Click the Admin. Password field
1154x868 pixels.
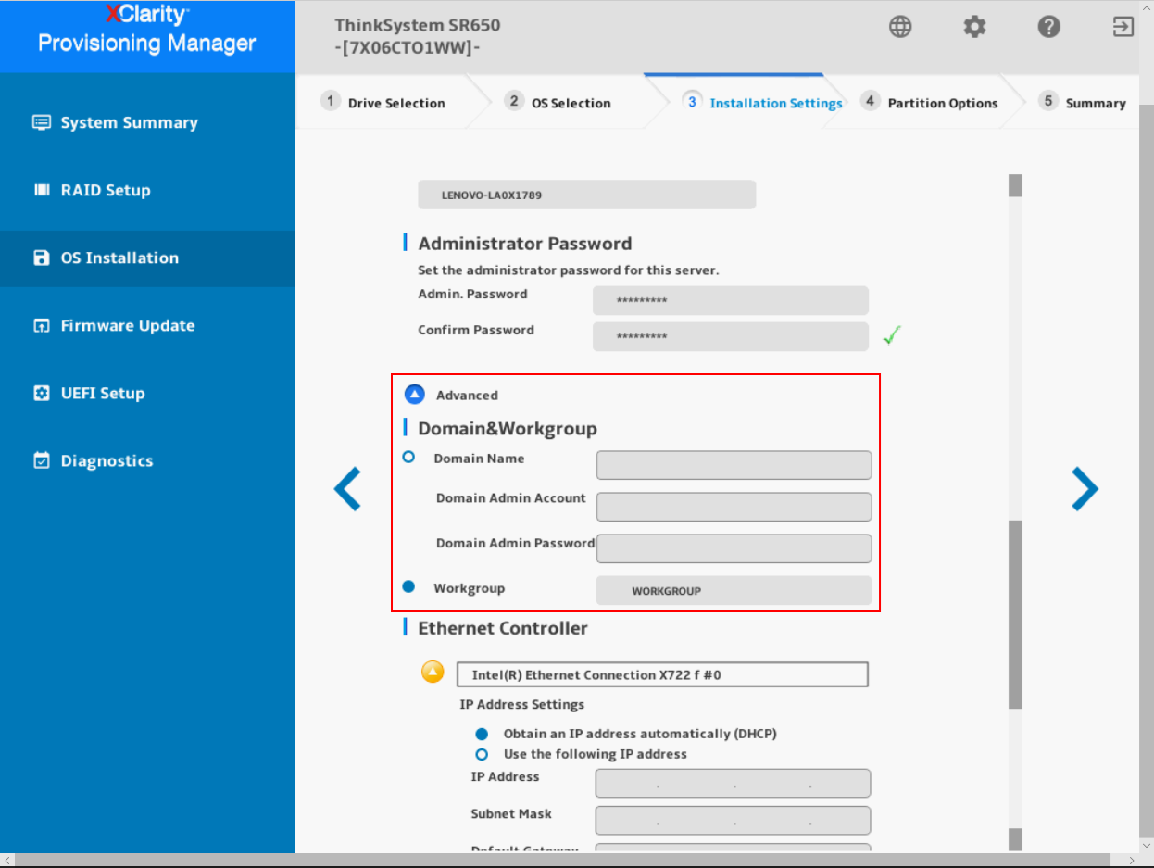(731, 301)
